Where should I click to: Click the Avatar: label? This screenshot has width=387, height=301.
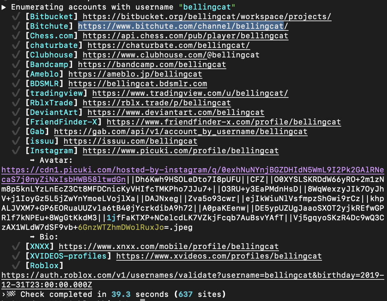coord(56,160)
